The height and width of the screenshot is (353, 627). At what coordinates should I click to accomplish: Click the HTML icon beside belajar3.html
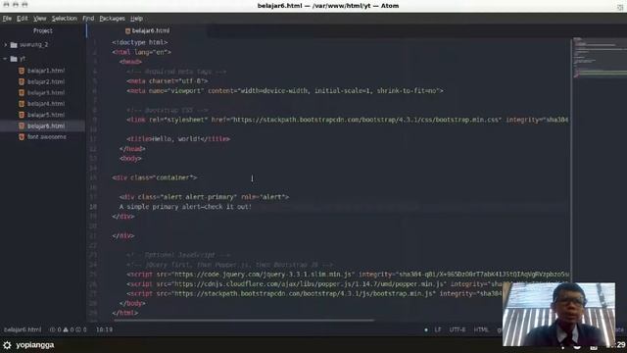(x=22, y=92)
